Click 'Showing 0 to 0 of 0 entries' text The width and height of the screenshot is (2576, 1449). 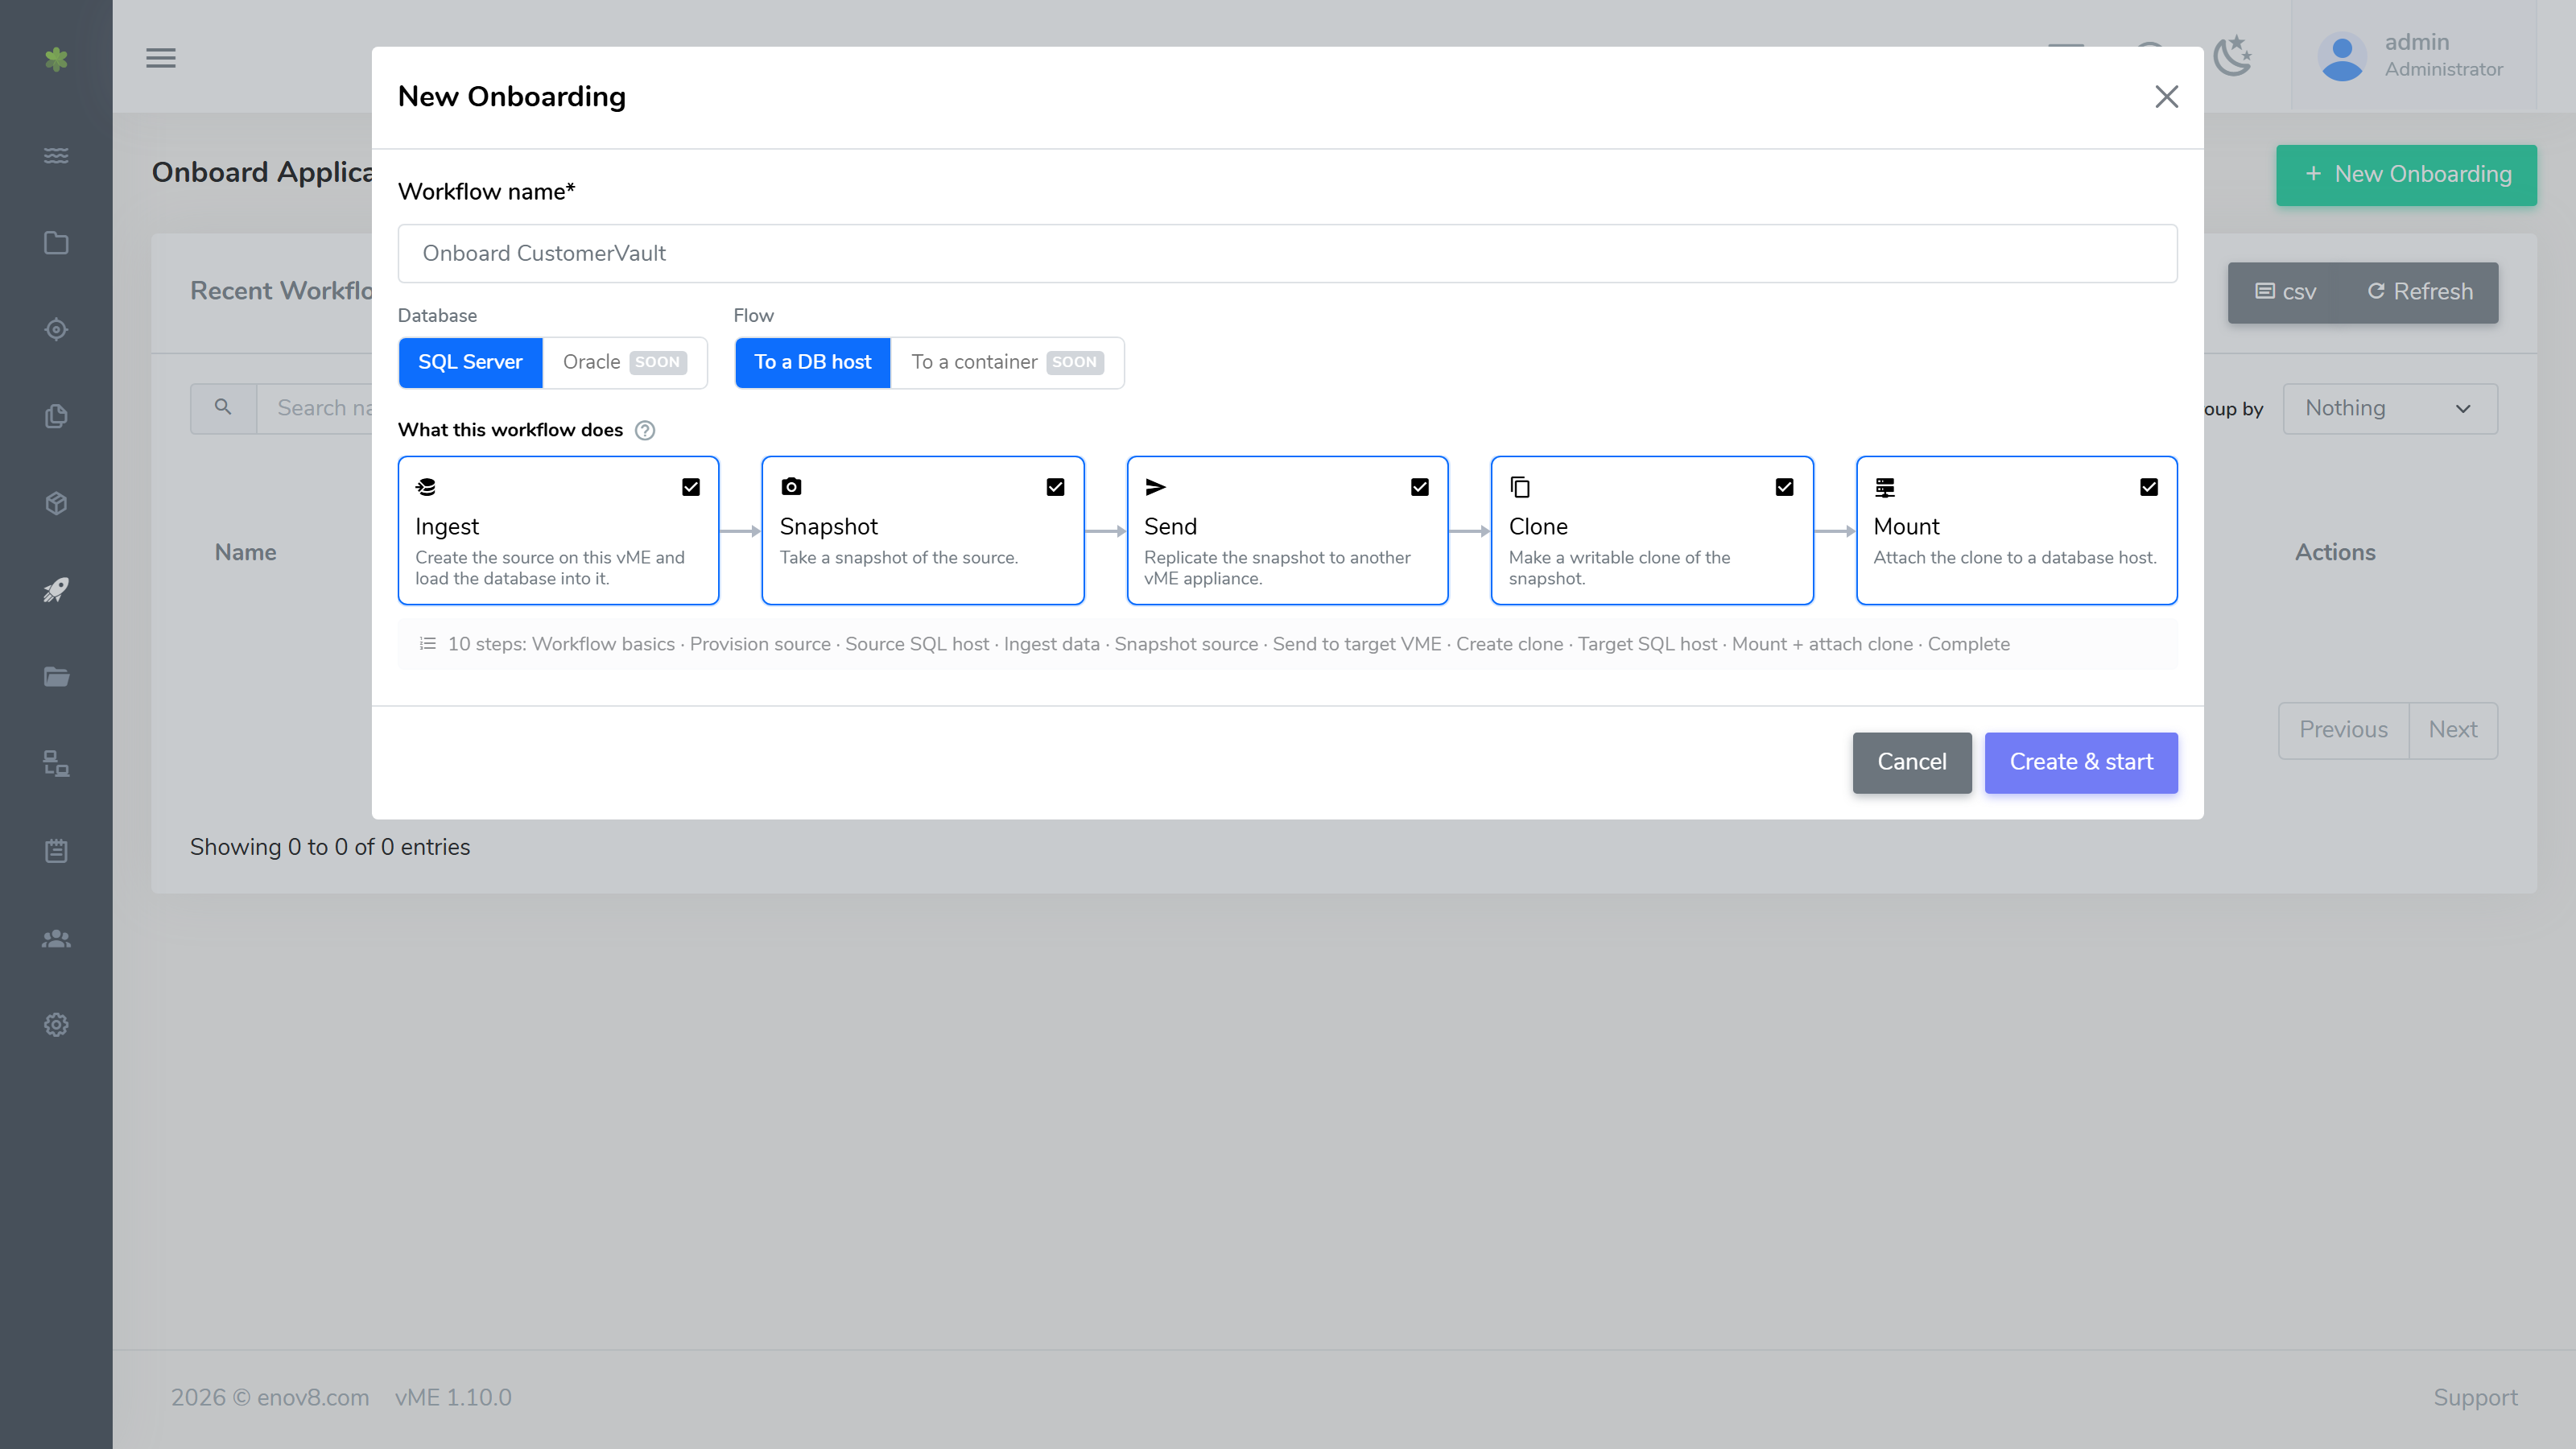[x=330, y=847]
